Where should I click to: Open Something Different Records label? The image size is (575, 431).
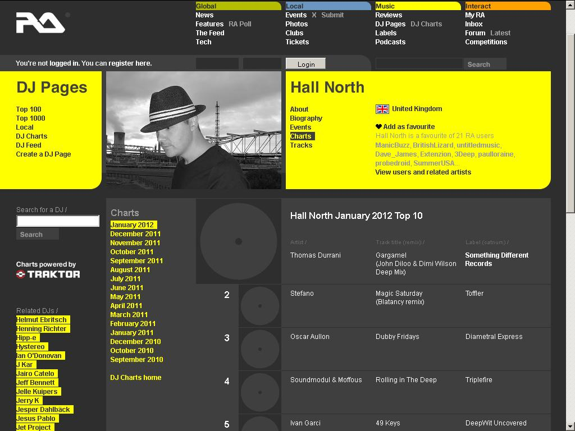click(x=496, y=259)
